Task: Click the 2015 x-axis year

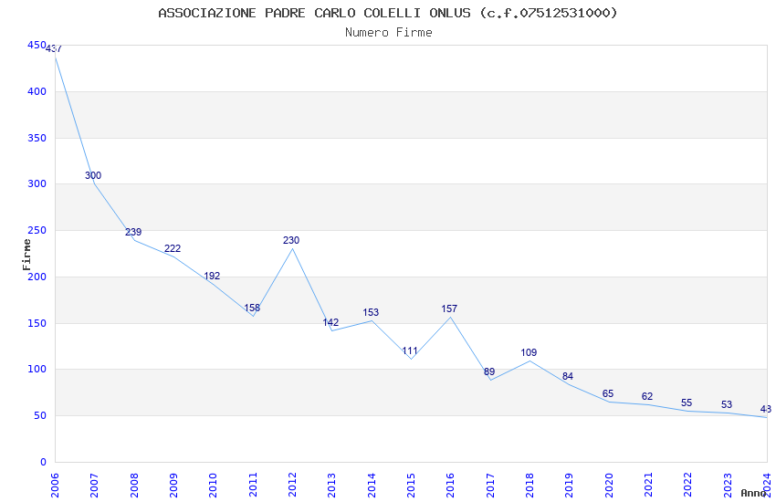Action: pyautogui.click(x=411, y=486)
